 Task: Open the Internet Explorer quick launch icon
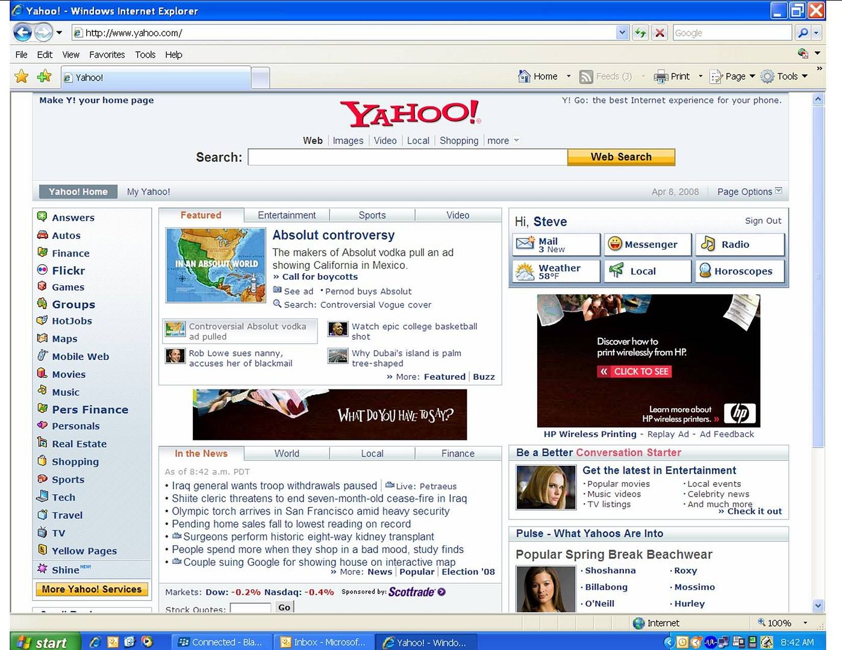tap(95, 642)
